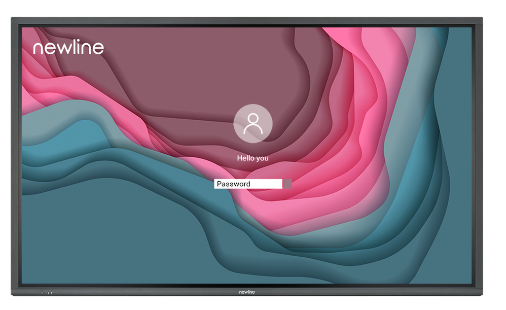Select the Password placeholder text
This screenshot has width=506, height=310.
[234, 183]
